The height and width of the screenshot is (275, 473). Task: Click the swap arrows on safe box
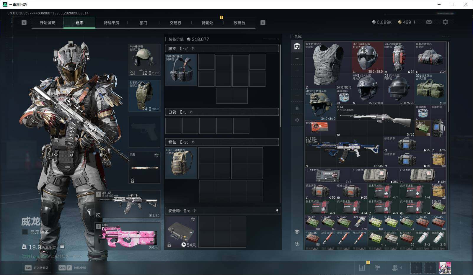click(193, 219)
